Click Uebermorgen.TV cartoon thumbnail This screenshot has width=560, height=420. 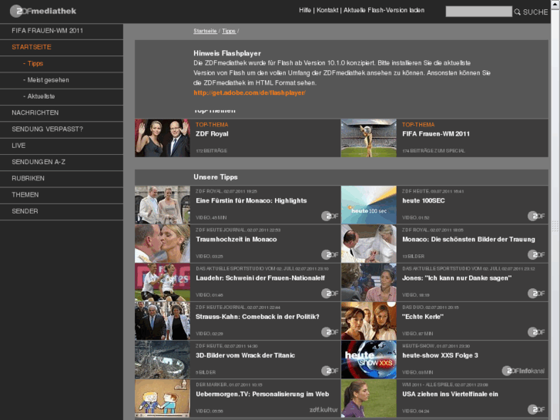click(163, 398)
